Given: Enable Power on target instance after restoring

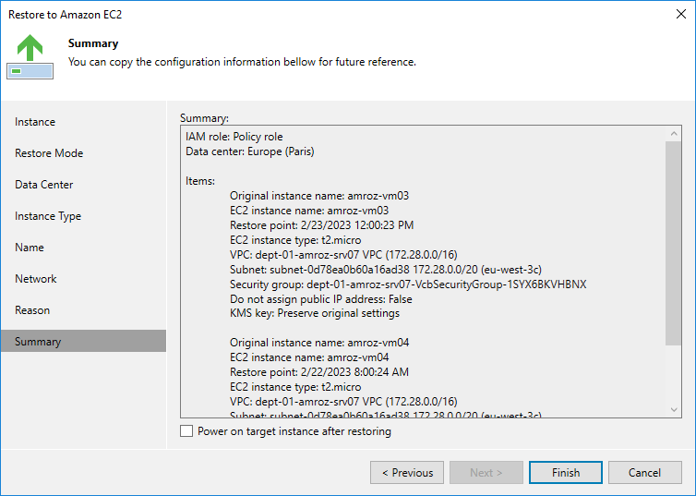Looking at the screenshot, I should 187,431.
